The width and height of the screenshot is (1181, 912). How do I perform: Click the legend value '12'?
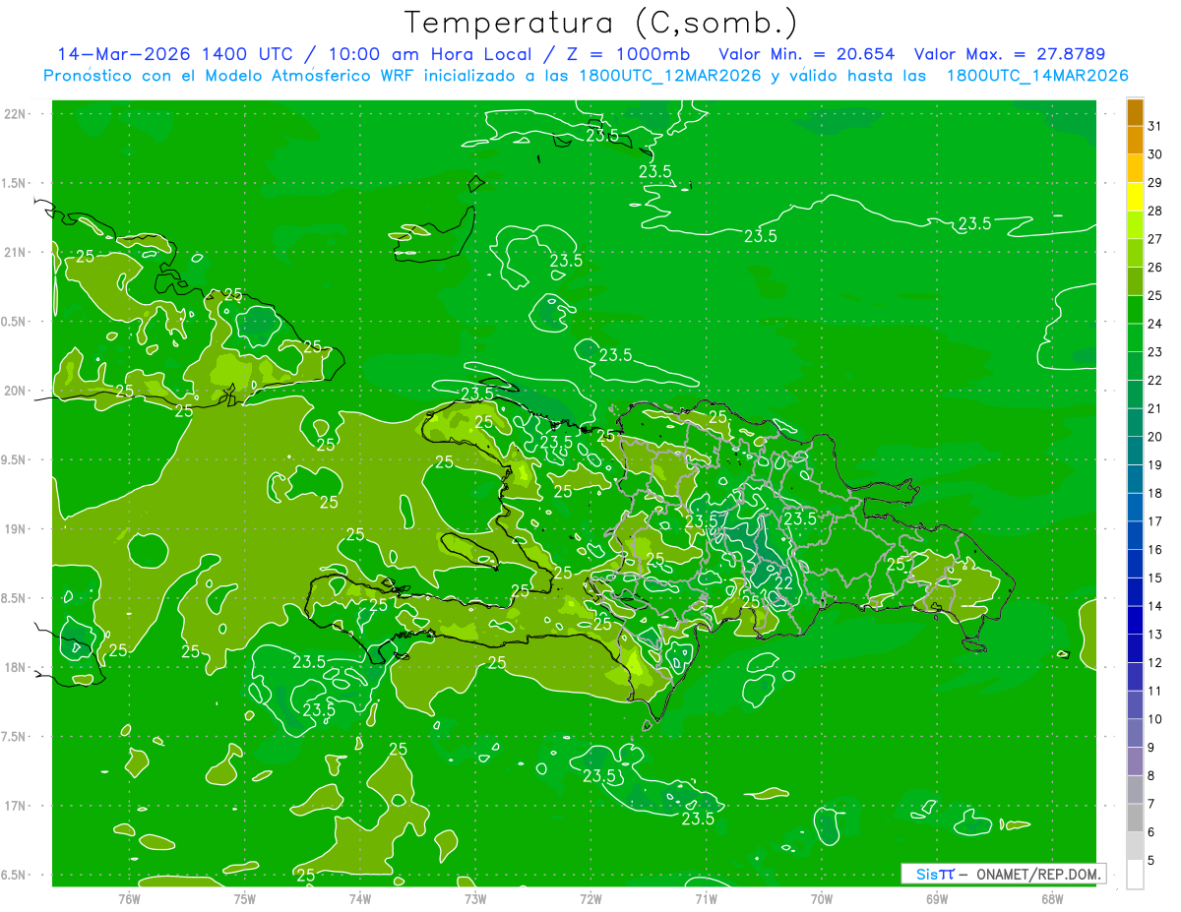pos(1155,663)
